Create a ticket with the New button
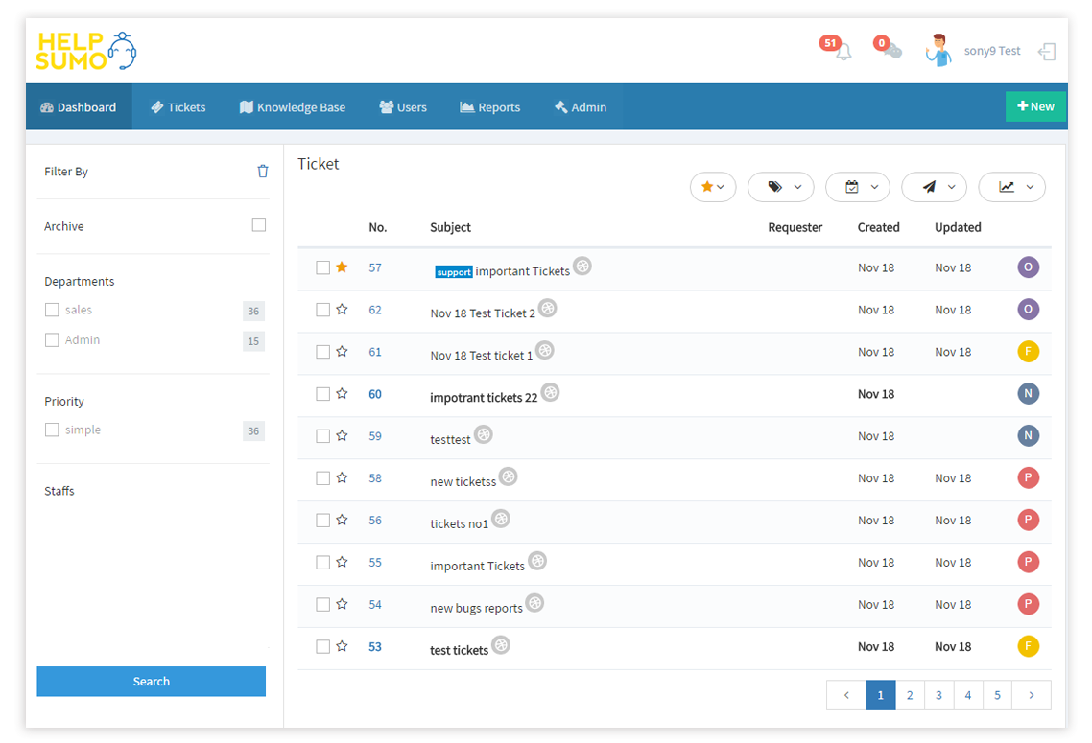The width and height of the screenshot is (1092, 743). coord(1035,105)
